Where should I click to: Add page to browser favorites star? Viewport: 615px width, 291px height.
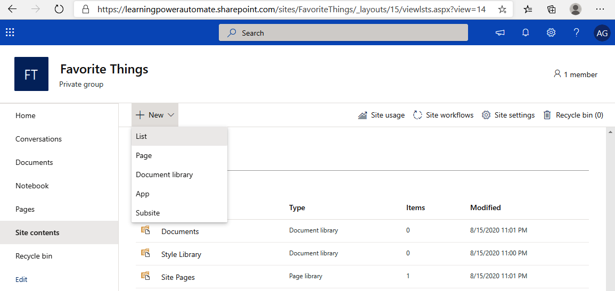pyautogui.click(x=502, y=10)
